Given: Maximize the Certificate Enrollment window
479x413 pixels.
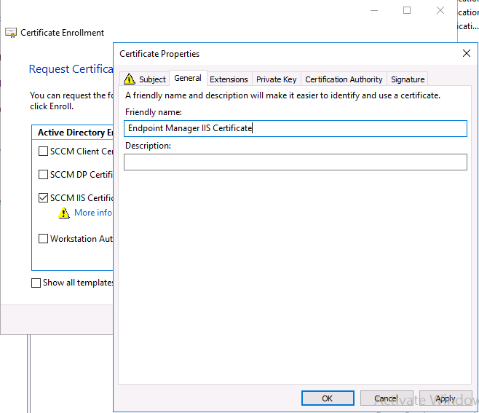Looking at the screenshot, I should click(407, 10).
